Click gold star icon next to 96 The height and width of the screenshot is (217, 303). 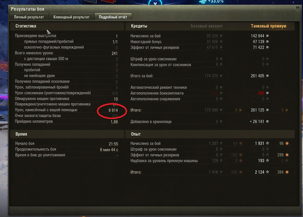click(287, 143)
